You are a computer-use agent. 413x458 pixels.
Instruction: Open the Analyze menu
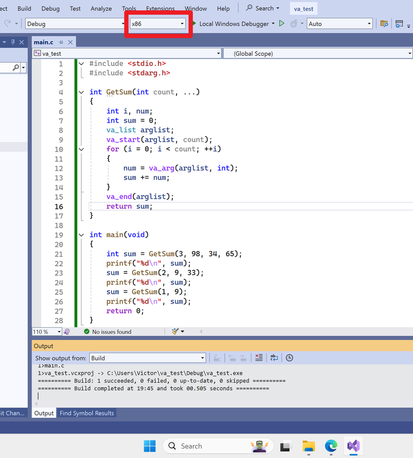click(x=101, y=9)
